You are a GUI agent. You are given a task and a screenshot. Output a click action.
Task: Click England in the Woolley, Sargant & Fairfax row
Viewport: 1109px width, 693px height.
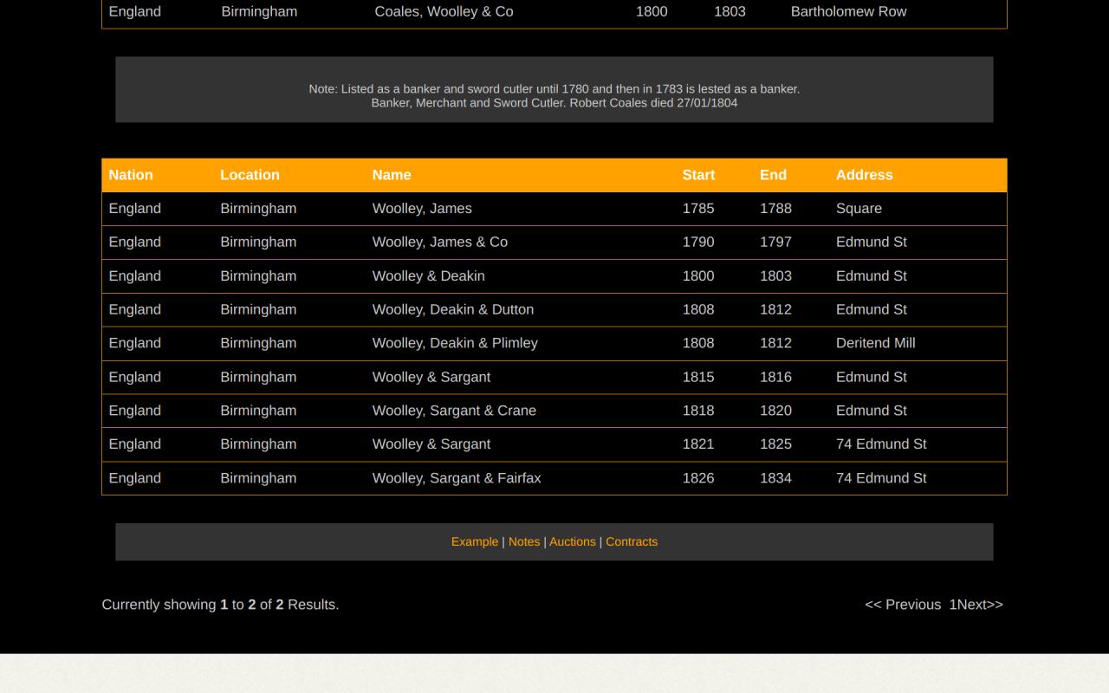click(x=134, y=478)
